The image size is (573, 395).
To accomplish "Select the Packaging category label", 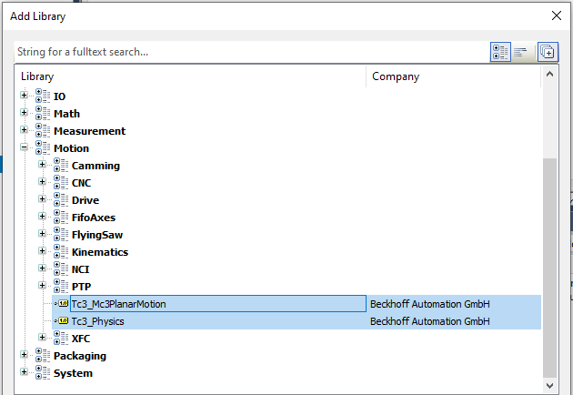I will (x=80, y=356).
